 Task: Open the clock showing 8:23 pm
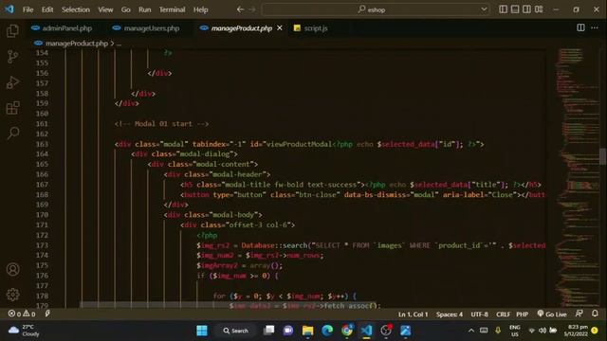(x=576, y=331)
